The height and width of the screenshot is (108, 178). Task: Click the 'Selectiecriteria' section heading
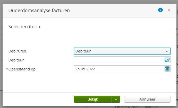point(24,26)
